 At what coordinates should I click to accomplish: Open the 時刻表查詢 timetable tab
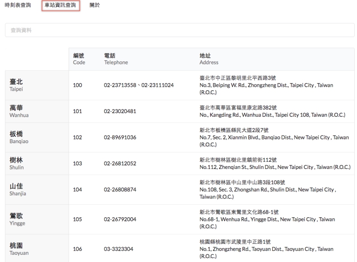pyautogui.click(x=19, y=5)
